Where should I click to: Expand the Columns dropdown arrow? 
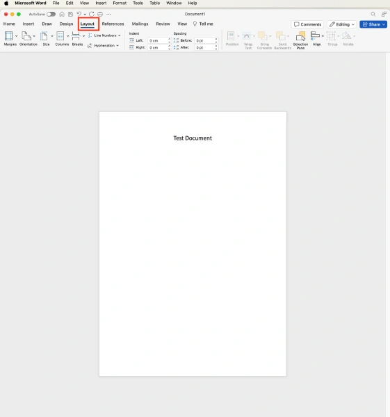[x=67, y=36]
